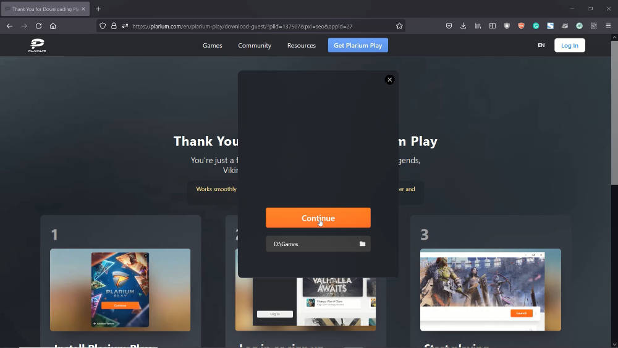The height and width of the screenshot is (348, 618).
Task: Open the Community menu
Action: [x=255, y=45]
